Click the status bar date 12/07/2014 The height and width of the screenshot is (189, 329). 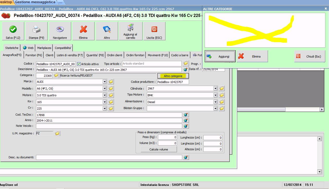293,185
